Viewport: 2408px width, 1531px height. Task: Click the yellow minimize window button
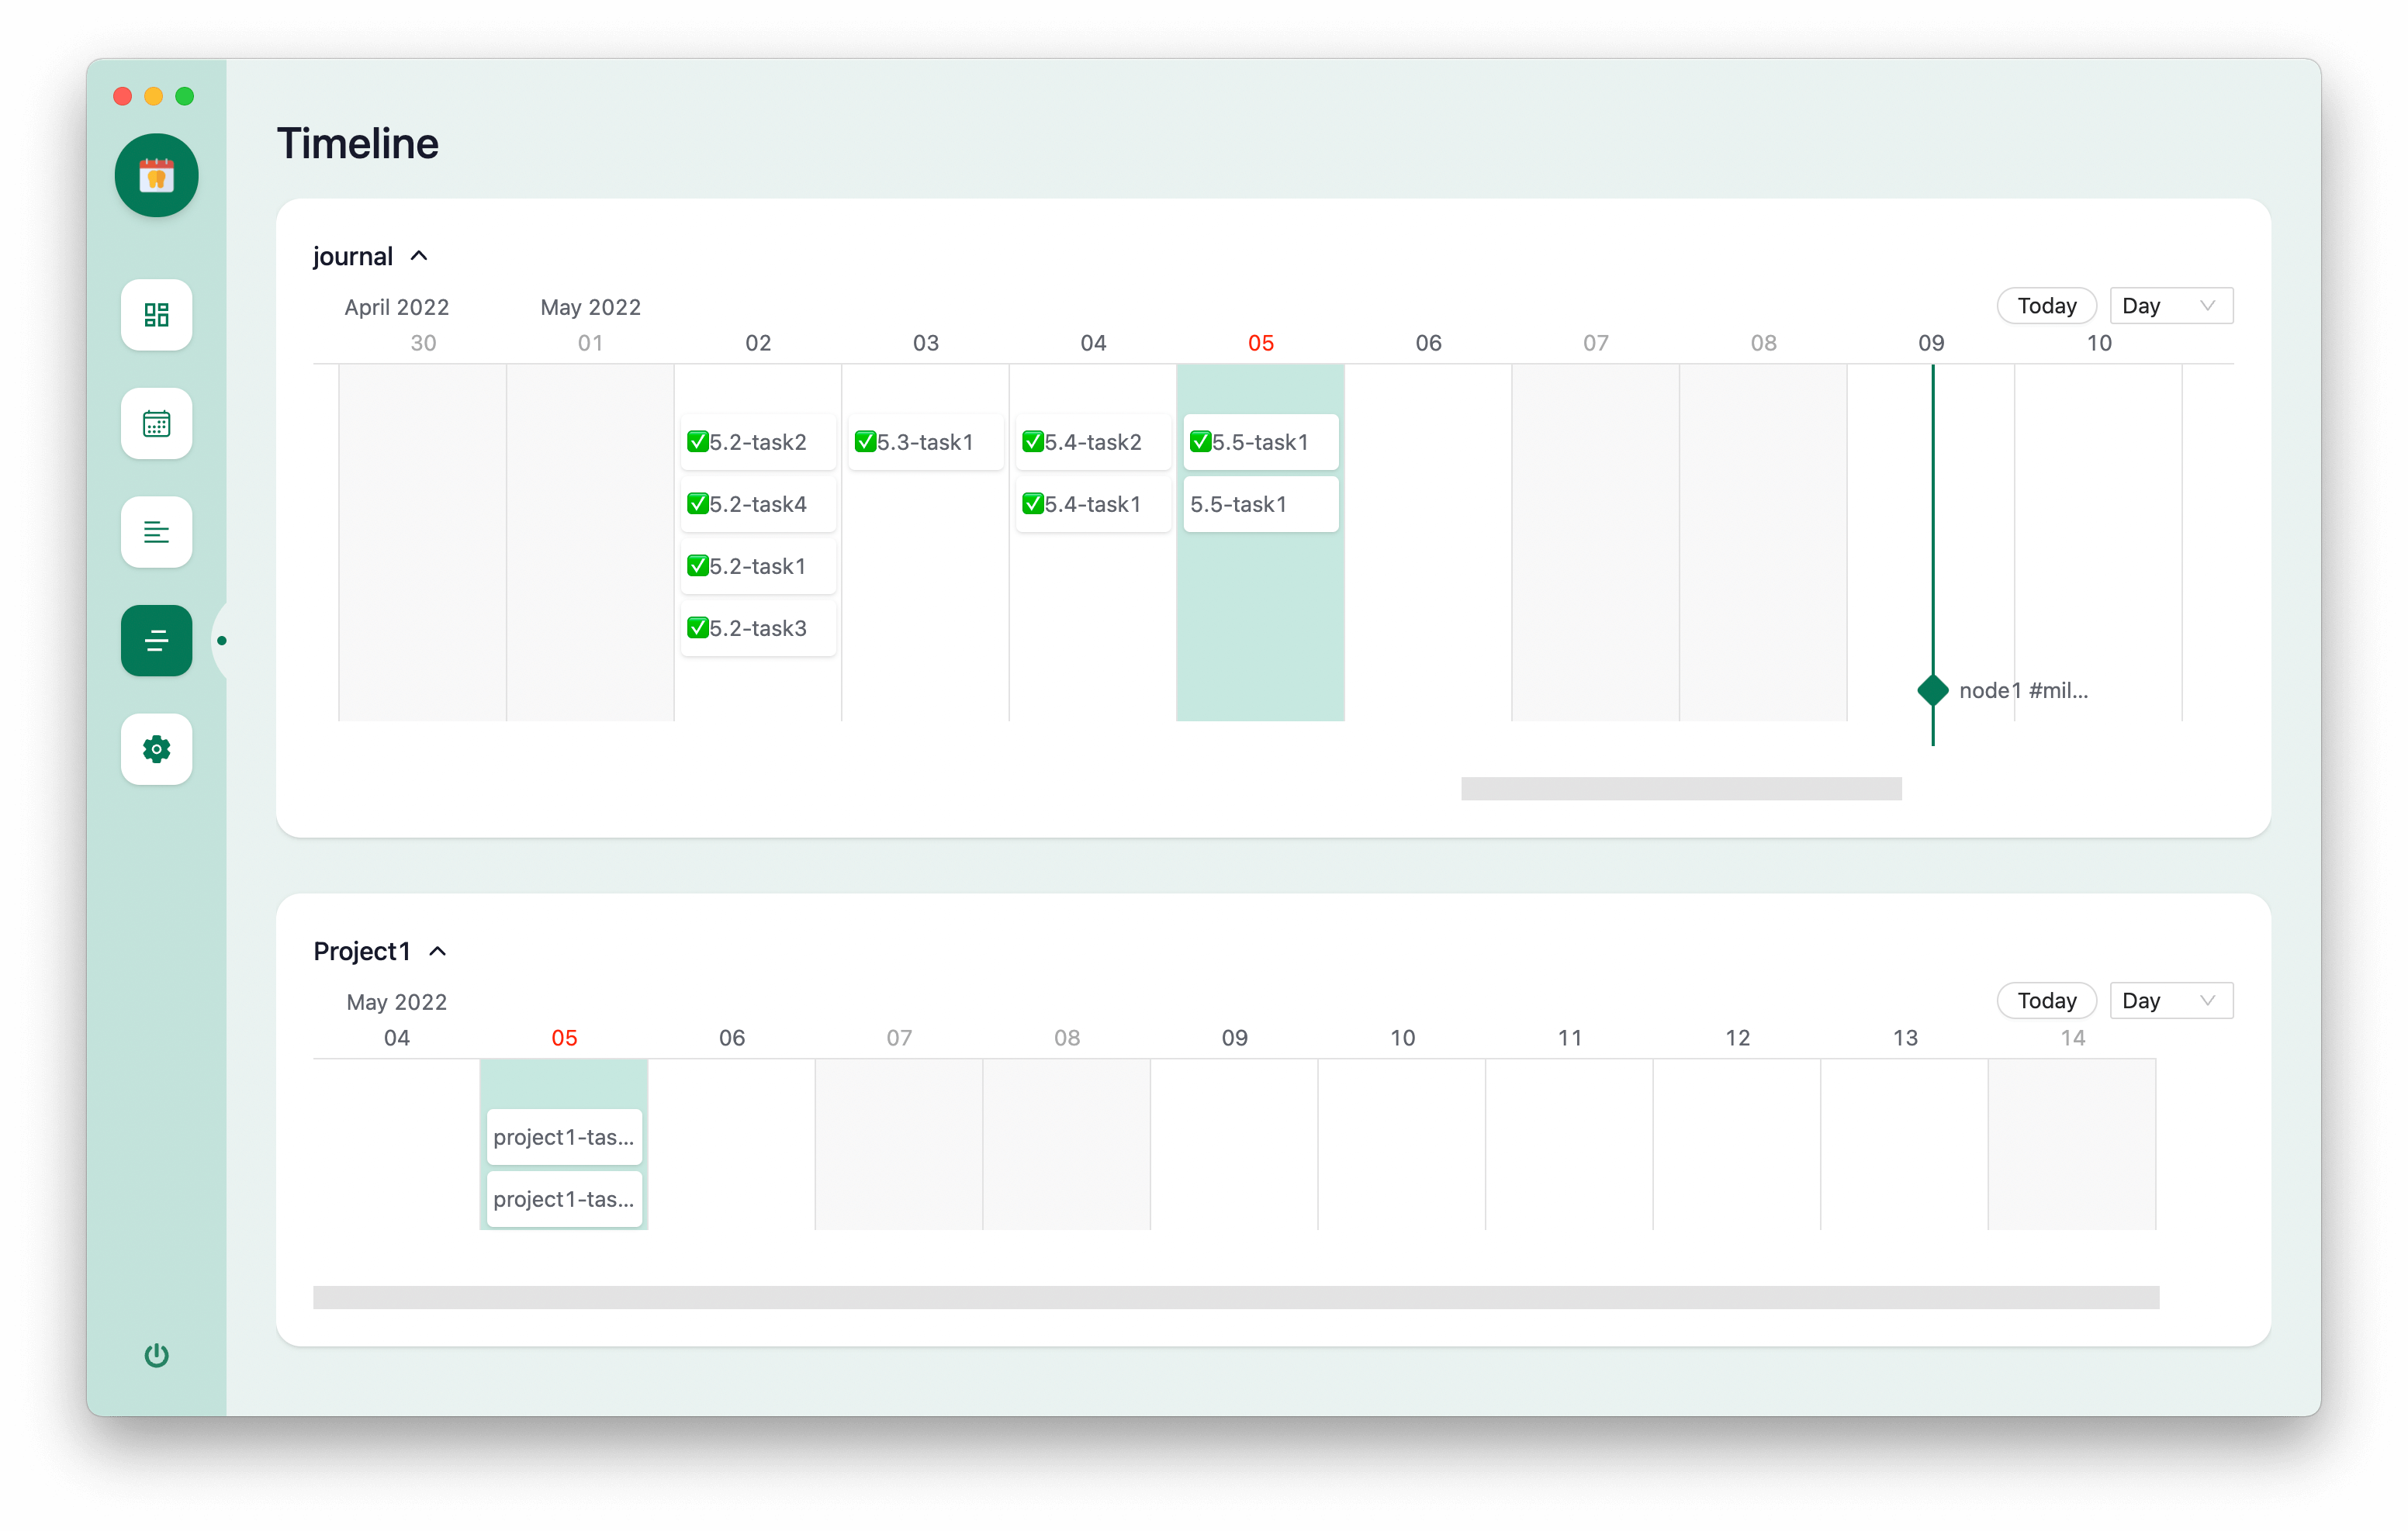coord(154,96)
